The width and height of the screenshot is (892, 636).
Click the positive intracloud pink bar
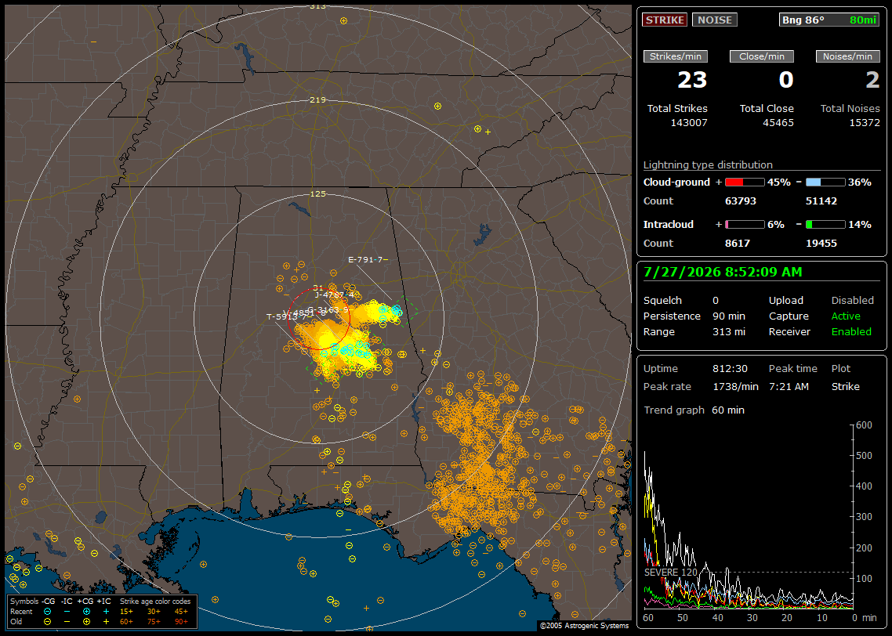point(745,225)
